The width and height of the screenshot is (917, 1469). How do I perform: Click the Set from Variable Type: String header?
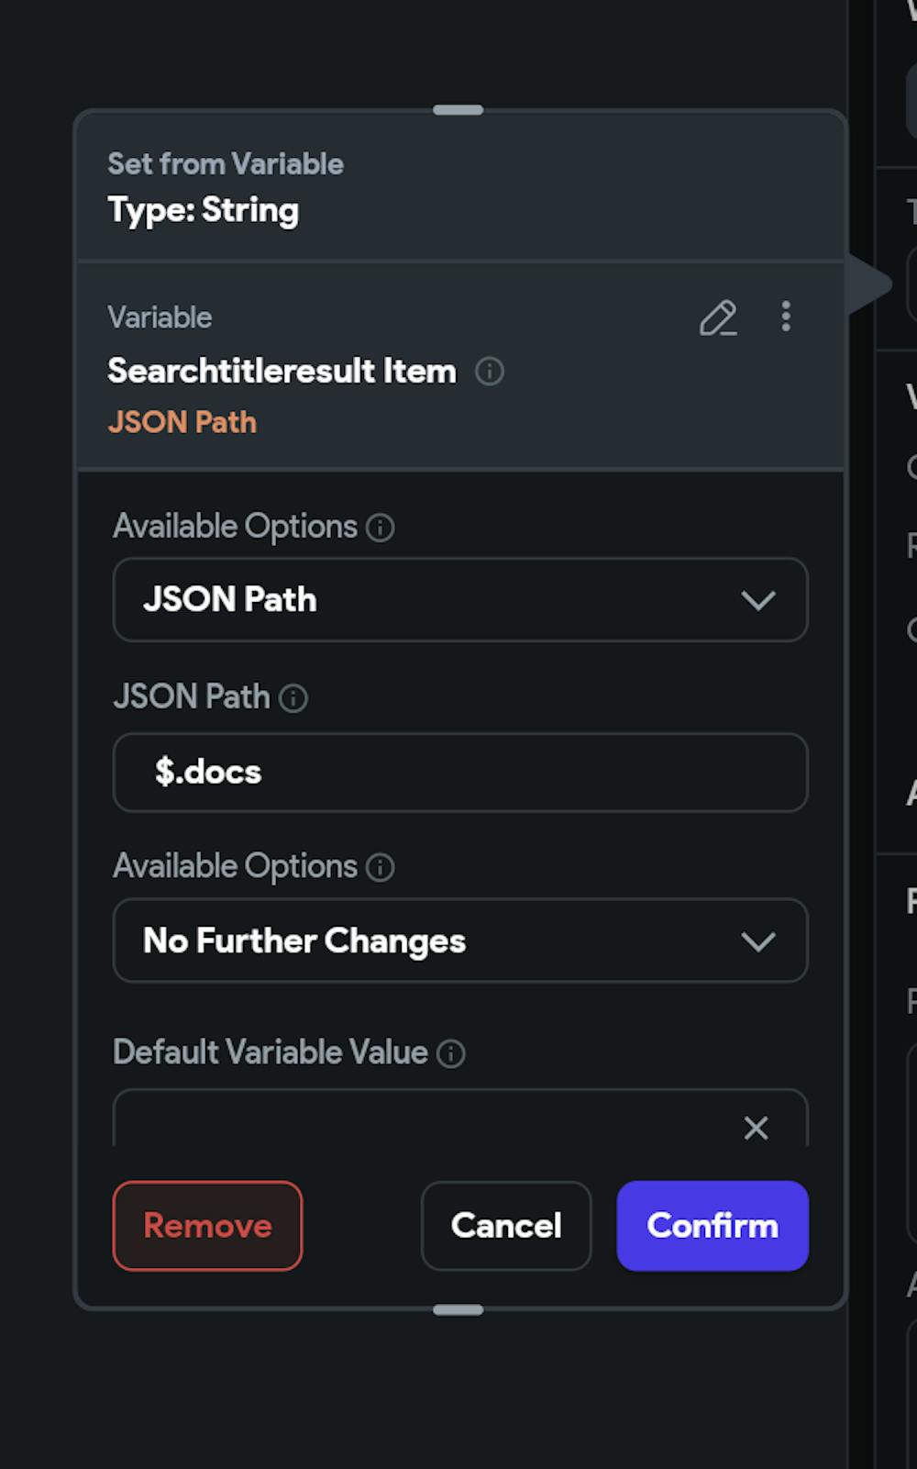(226, 188)
